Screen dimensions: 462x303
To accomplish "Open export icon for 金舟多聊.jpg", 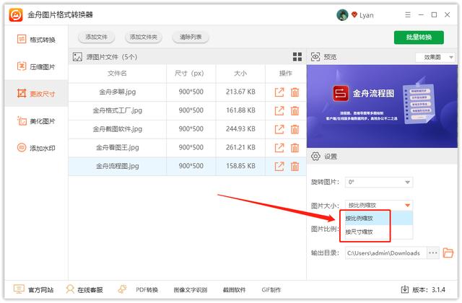I will pyautogui.click(x=279, y=92).
